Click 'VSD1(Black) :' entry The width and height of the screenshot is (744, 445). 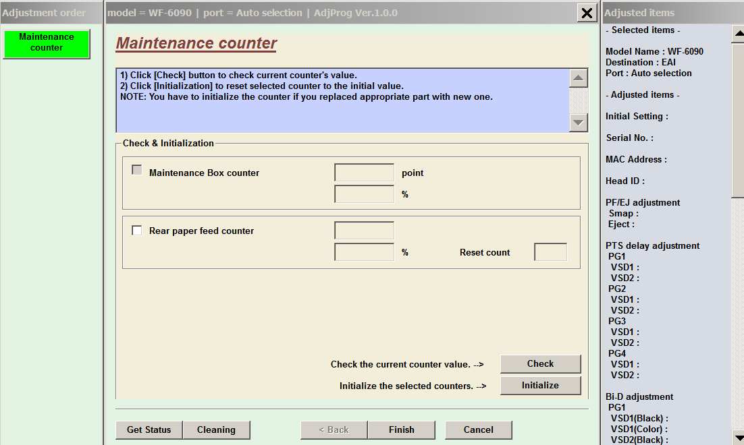tap(639, 418)
